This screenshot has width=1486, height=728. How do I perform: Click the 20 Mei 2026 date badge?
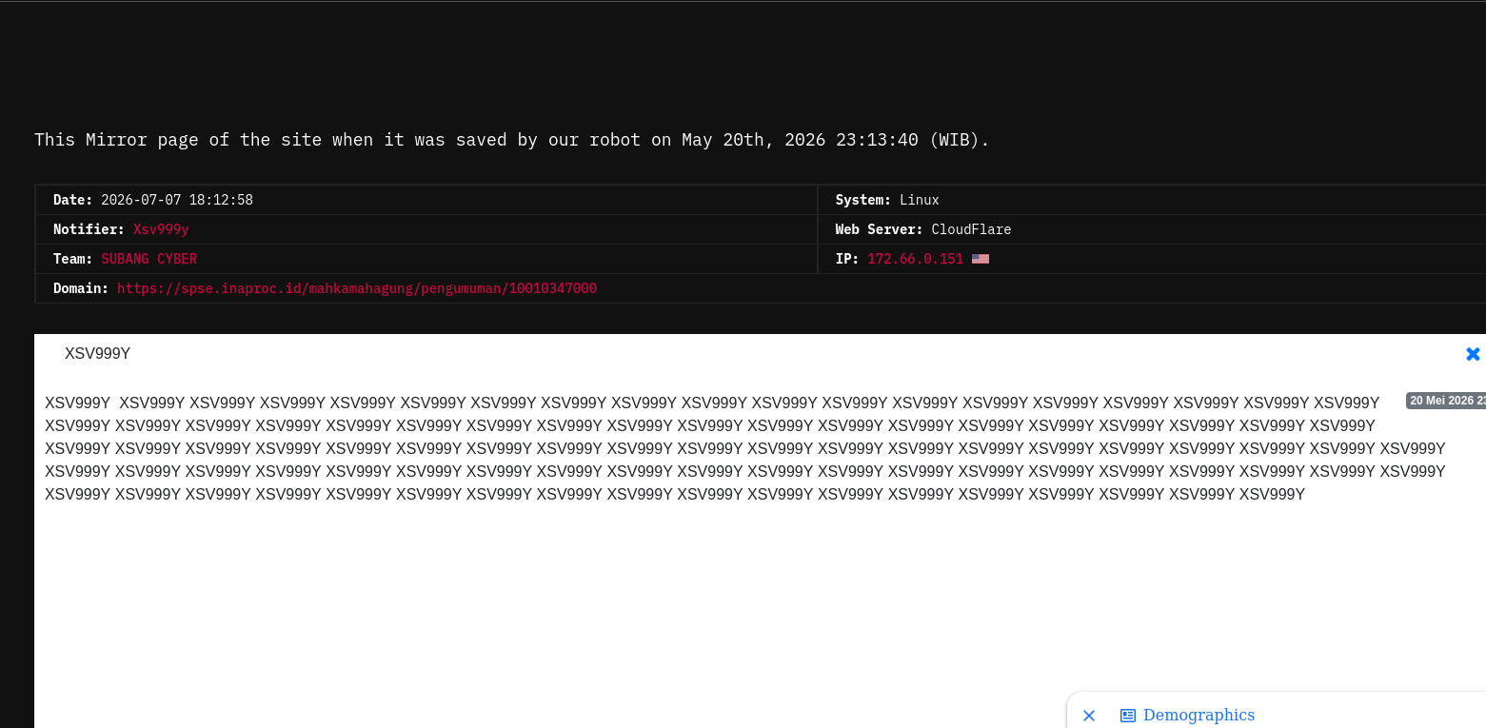click(1445, 401)
